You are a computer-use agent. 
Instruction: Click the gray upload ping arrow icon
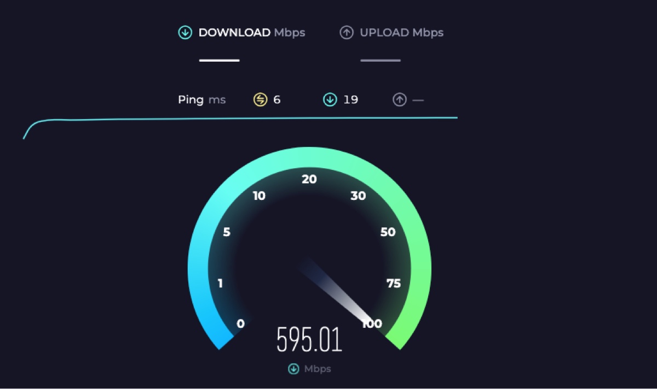click(400, 99)
